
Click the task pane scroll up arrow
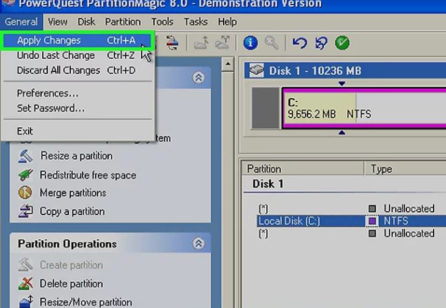coord(228,64)
